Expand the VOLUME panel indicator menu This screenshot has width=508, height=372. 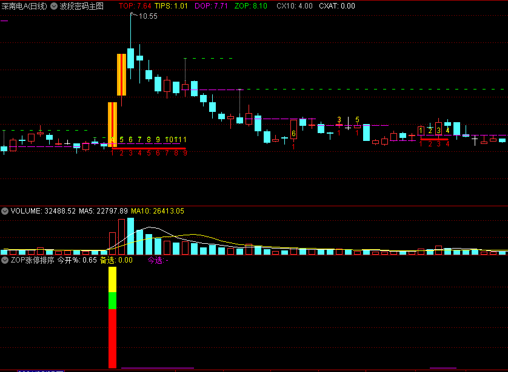[x=5, y=211]
